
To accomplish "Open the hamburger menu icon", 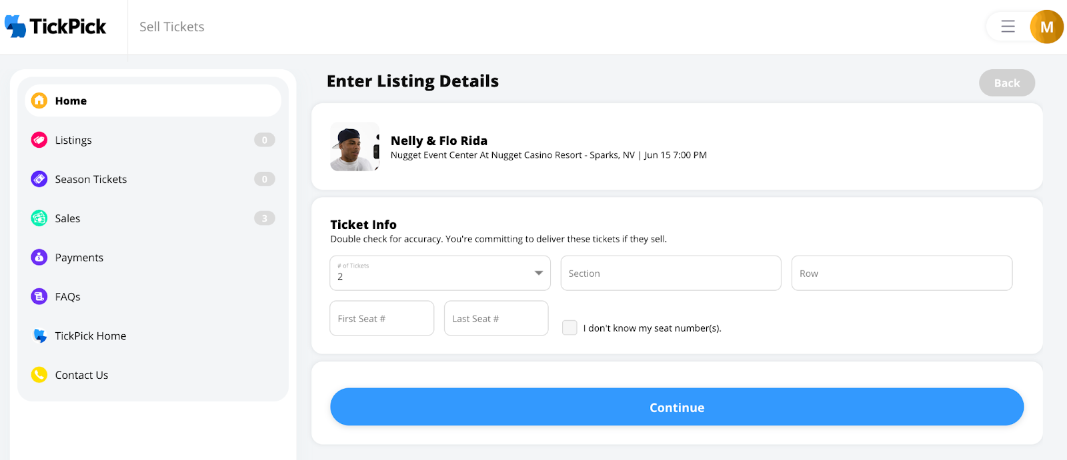I will 1008,27.
